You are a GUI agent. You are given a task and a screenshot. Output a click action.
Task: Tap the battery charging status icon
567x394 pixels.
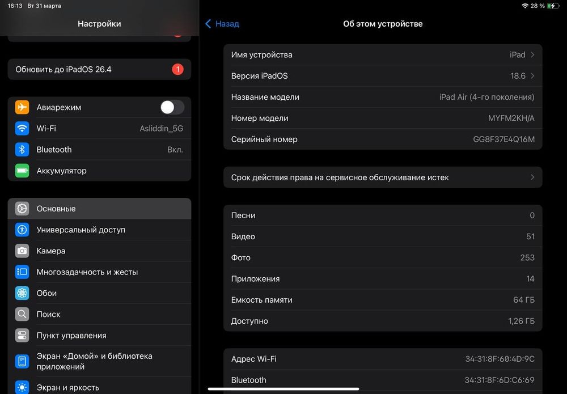click(553, 6)
